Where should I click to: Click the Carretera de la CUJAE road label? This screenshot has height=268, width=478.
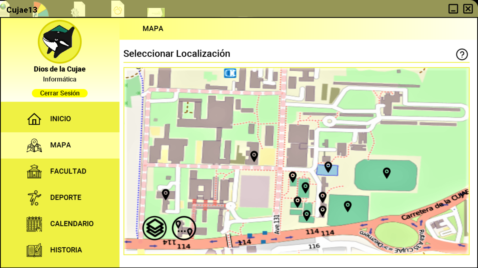pyautogui.click(x=435, y=205)
